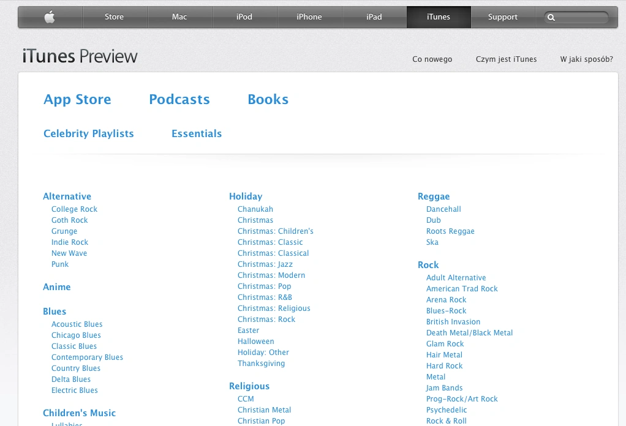Viewport: 626px width, 426px height.
Task: Open the Podcasts section
Action: point(179,99)
